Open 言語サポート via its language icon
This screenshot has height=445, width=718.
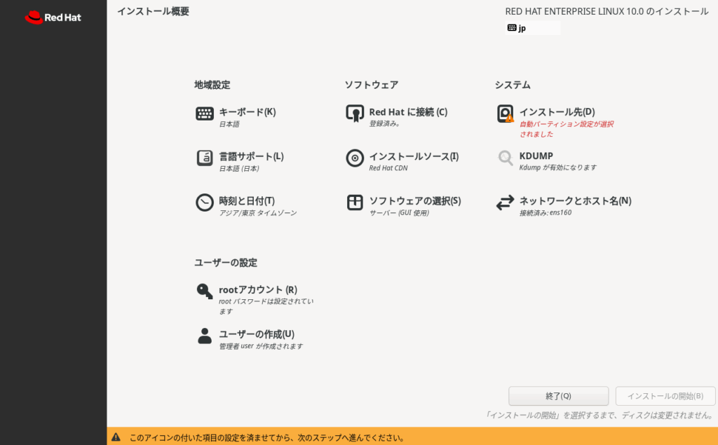pyautogui.click(x=204, y=158)
